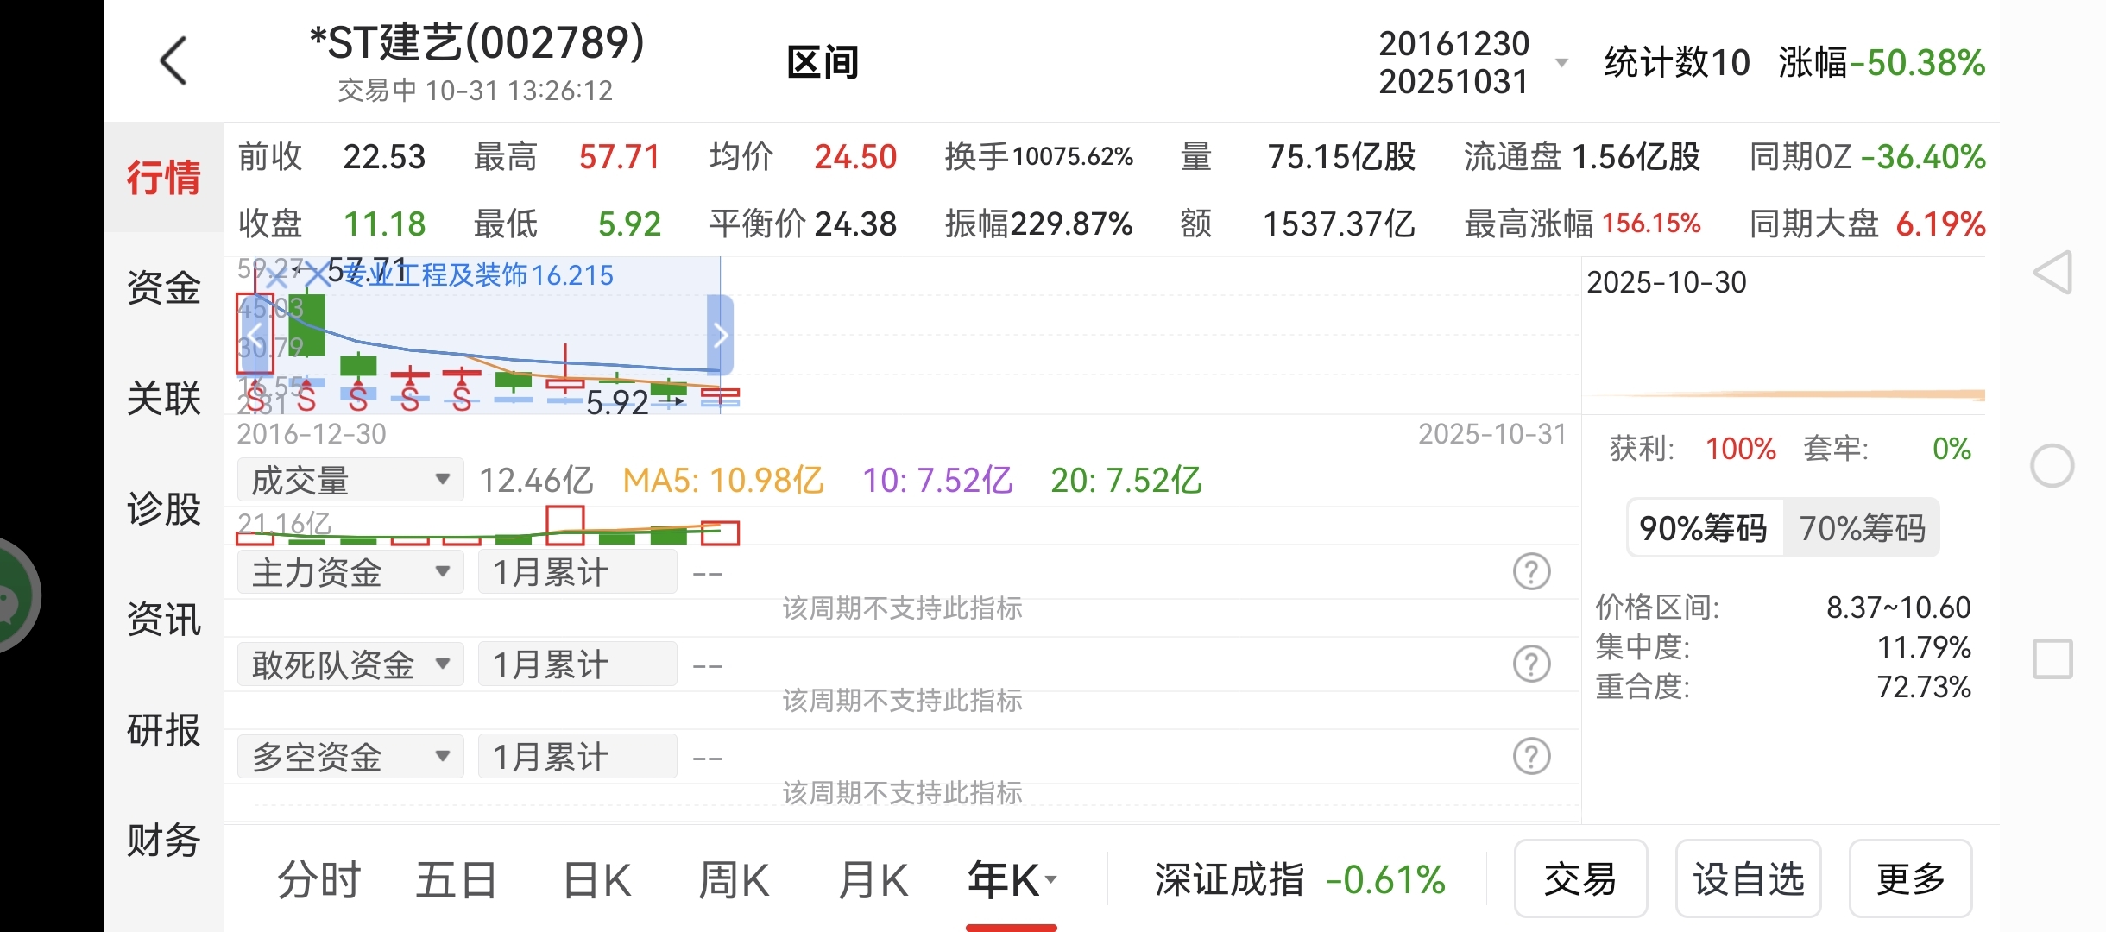Open the 主力资金 indicator dropdown

350,572
